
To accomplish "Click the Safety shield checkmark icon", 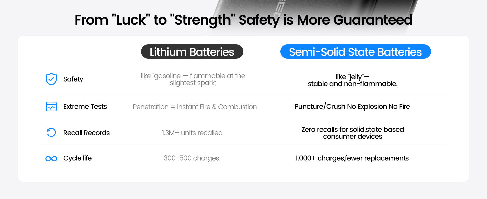I will pyautogui.click(x=51, y=79).
